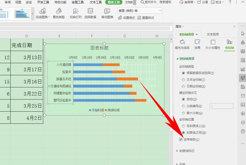Select 自动 automatic crossing radio
Viewport: 246px width, 165px height.
[183, 99]
